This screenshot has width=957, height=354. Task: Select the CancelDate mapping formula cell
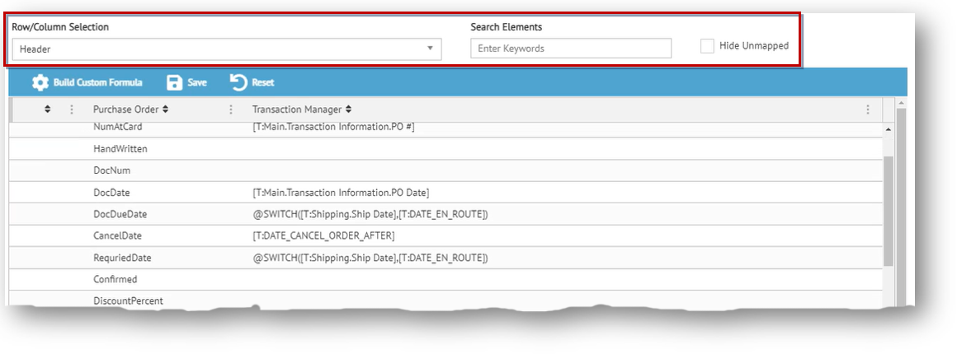(323, 236)
